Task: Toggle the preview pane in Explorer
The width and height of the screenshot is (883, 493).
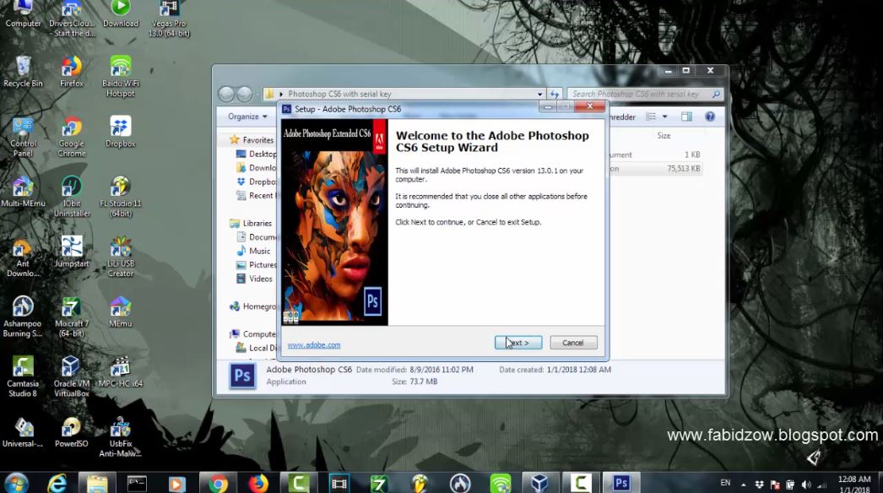Action: coord(687,116)
